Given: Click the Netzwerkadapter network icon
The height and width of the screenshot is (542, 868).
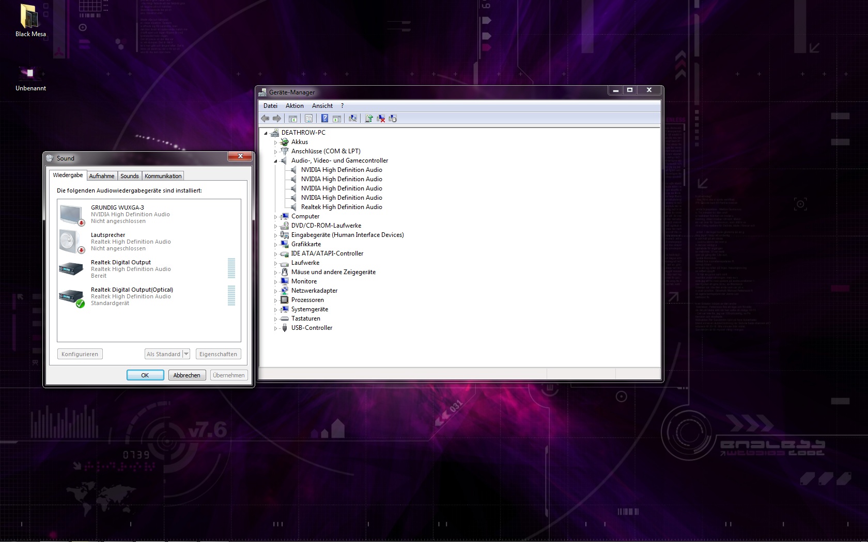Looking at the screenshot, I should tap(284, 291).
